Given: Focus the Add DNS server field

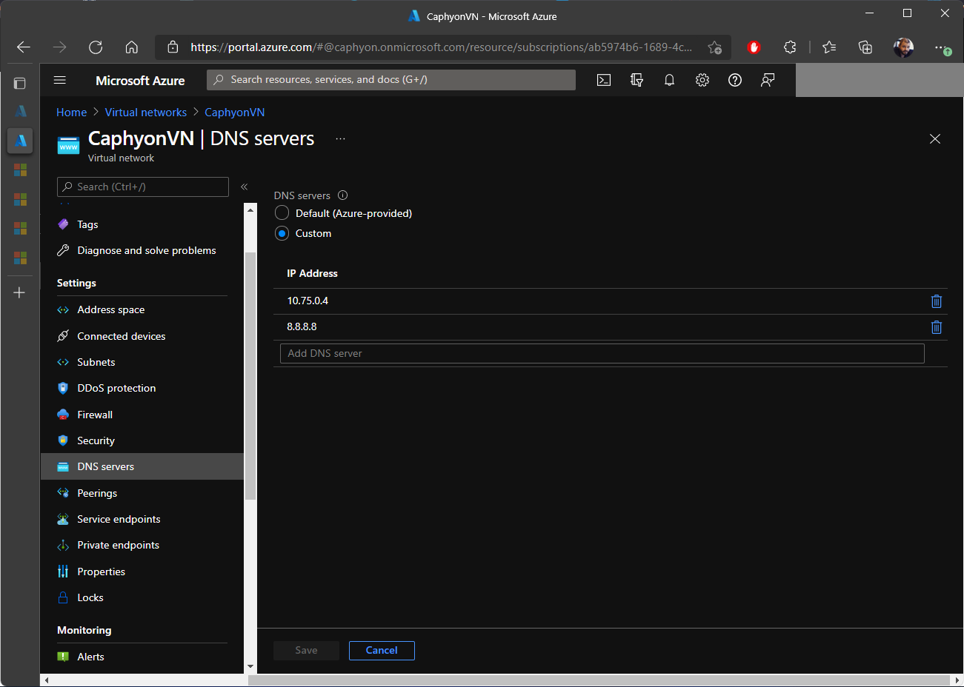Looking at the screenshot, I should coord(602,353).
